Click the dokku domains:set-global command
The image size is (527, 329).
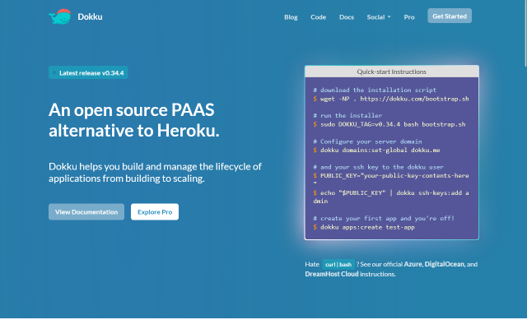pyautogui.click(x=376, y=150)
